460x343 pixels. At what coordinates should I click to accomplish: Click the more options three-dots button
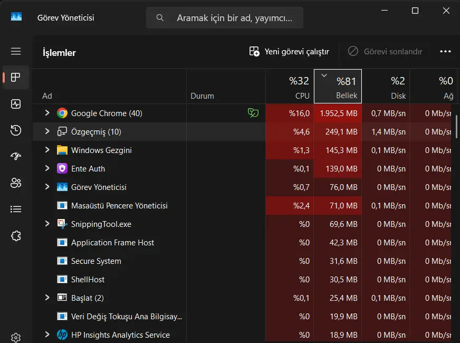click(445, 51)
